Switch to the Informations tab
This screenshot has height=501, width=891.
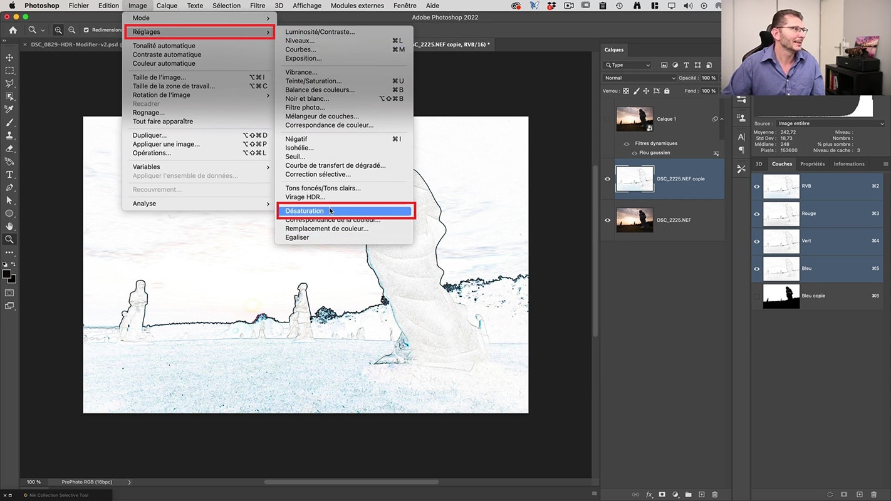849,164
